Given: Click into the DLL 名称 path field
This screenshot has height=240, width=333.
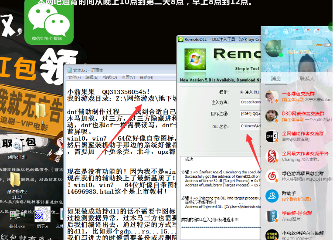Looking at the screenshot, I should 250,126.
